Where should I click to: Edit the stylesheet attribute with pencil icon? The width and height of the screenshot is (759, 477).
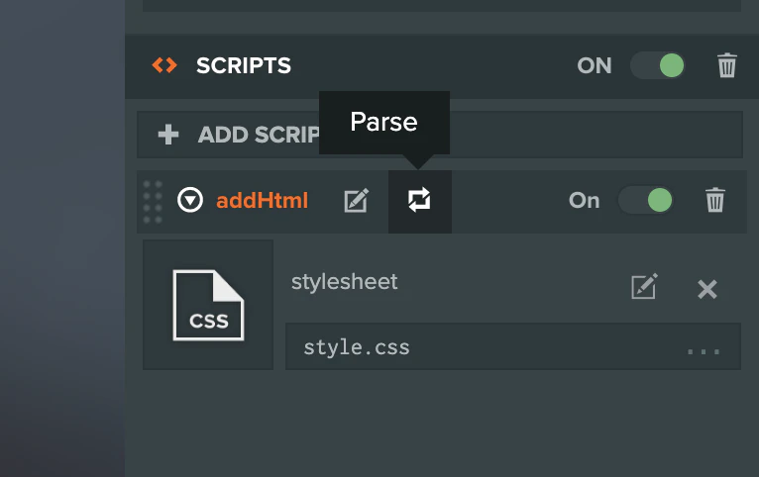[x=644, y=288]
